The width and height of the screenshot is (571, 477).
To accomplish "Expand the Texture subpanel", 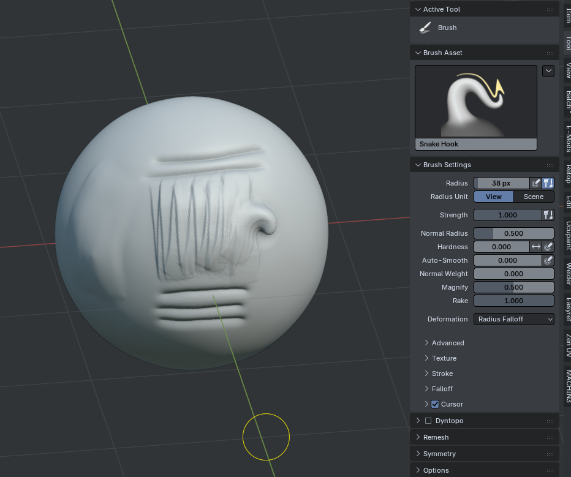I will click(426, 358).
